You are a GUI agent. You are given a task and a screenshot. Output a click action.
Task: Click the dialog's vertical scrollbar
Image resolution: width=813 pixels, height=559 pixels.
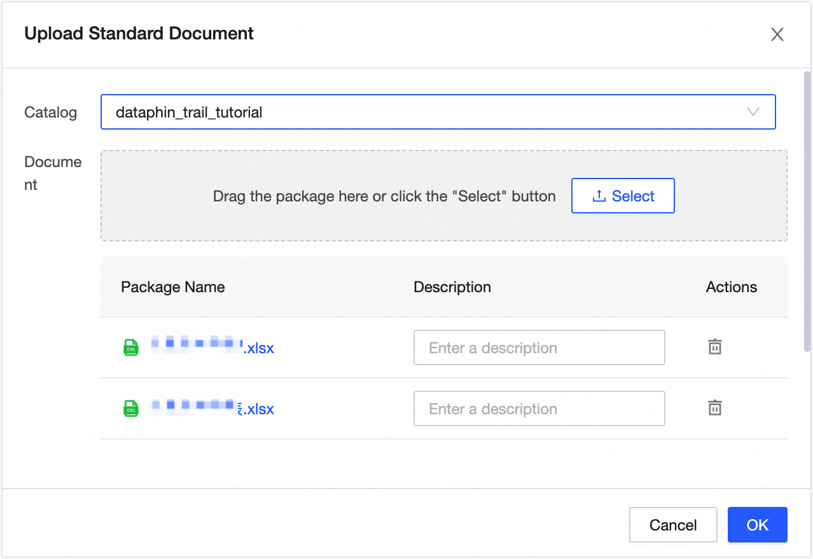(807, 210)
